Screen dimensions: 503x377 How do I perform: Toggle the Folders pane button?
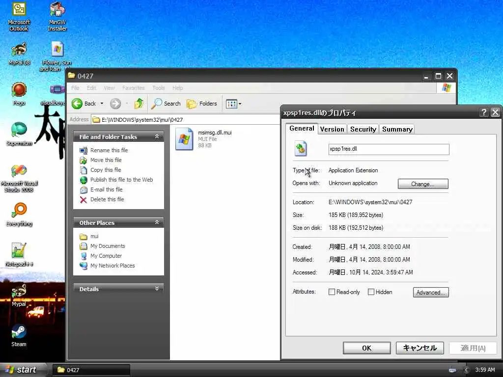tap(202, 104)
